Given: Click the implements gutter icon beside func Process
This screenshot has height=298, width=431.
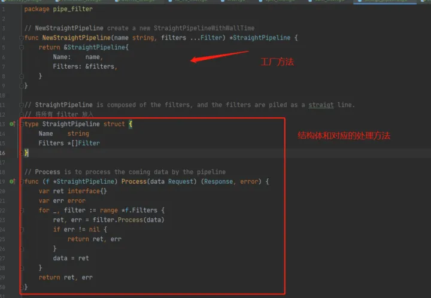Looking at the screenshot, I should tap(12, 181).
